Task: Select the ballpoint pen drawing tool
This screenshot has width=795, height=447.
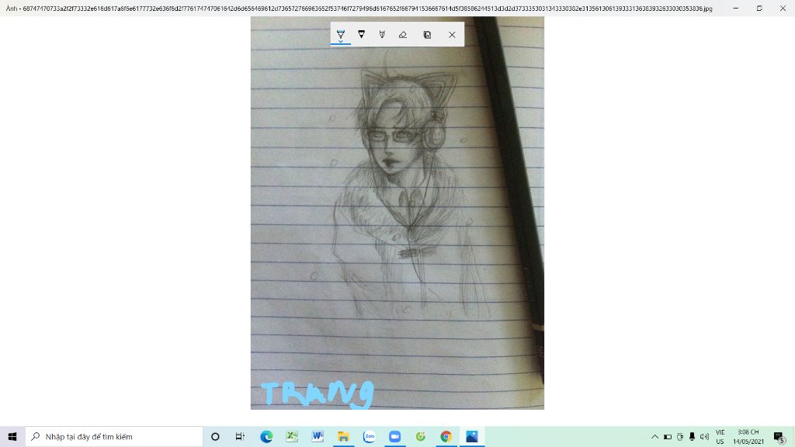Action: pyautogui.click(x=341, y=34)
